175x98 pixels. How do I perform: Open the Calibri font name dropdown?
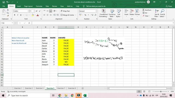[x=28, y=11]
